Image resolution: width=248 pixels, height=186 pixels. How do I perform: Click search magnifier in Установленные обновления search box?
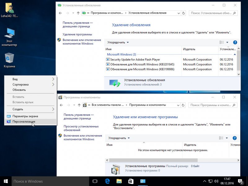point(234,13)
